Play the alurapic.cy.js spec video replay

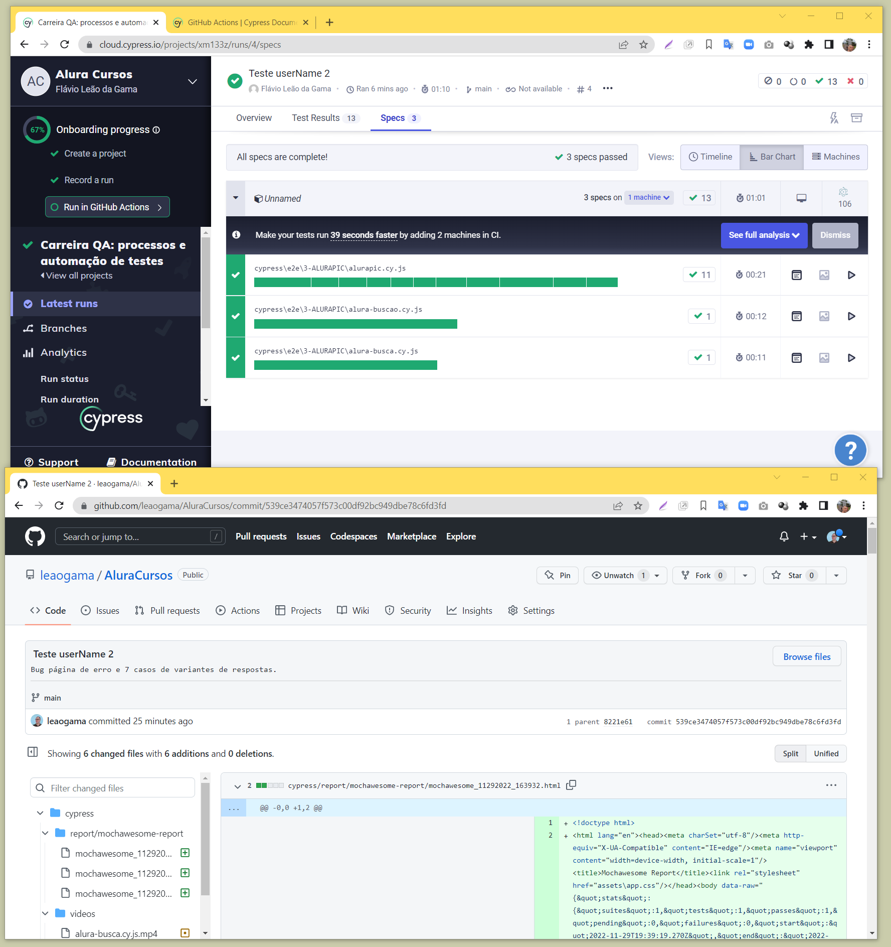(851, 275)
